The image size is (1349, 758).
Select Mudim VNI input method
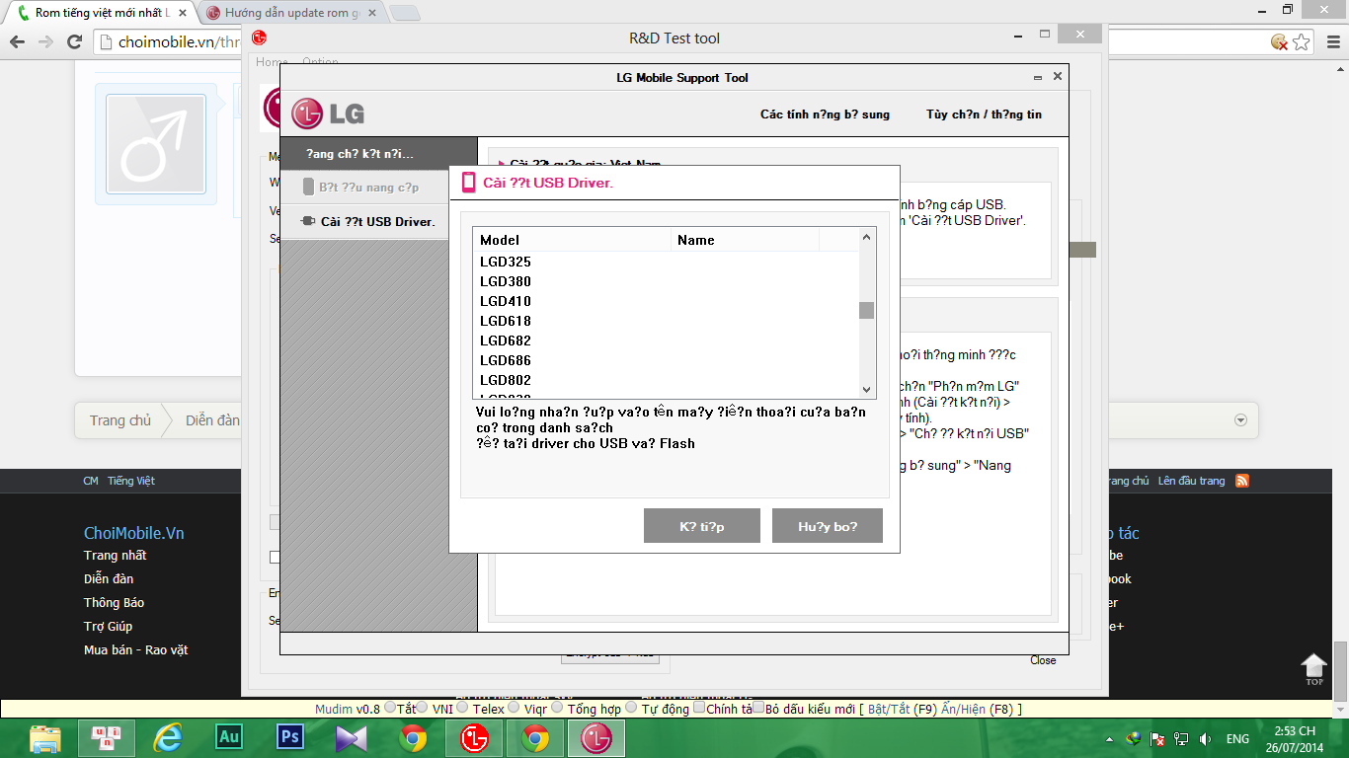(x=422, y=708)
